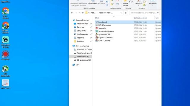Open Загрузки in the navigation pane

[80, 27]
